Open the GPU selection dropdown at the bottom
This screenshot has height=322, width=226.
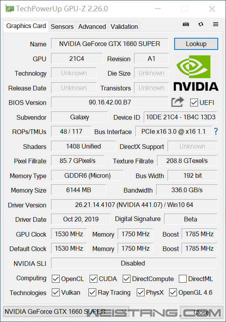click(x=66, y=312)
